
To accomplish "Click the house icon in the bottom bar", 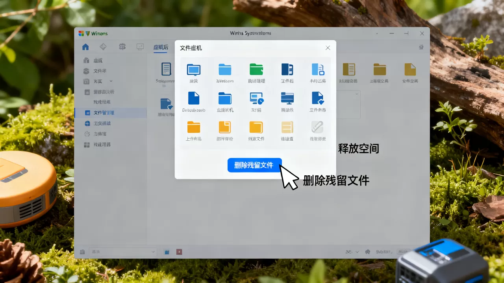I will click(368, 252).
